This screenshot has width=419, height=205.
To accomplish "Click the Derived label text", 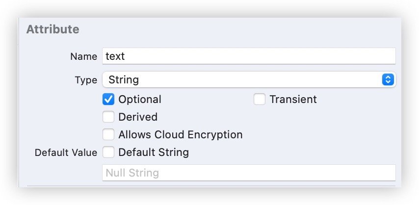I will (138, 117).
